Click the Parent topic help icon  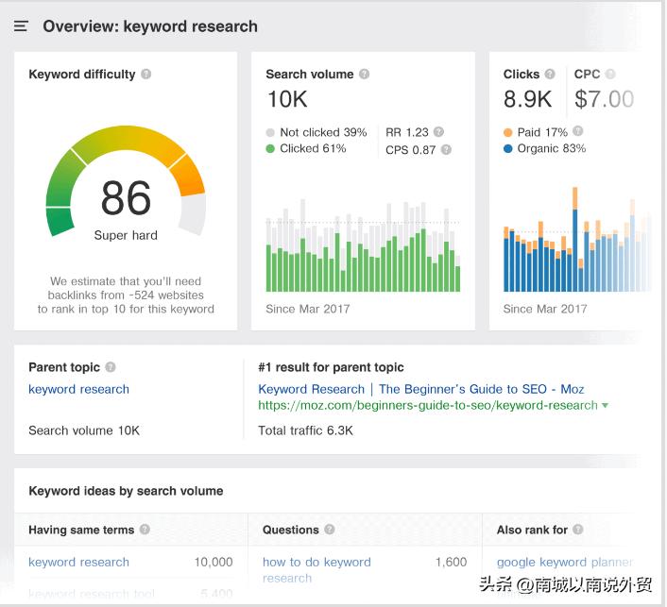point(111,367)
